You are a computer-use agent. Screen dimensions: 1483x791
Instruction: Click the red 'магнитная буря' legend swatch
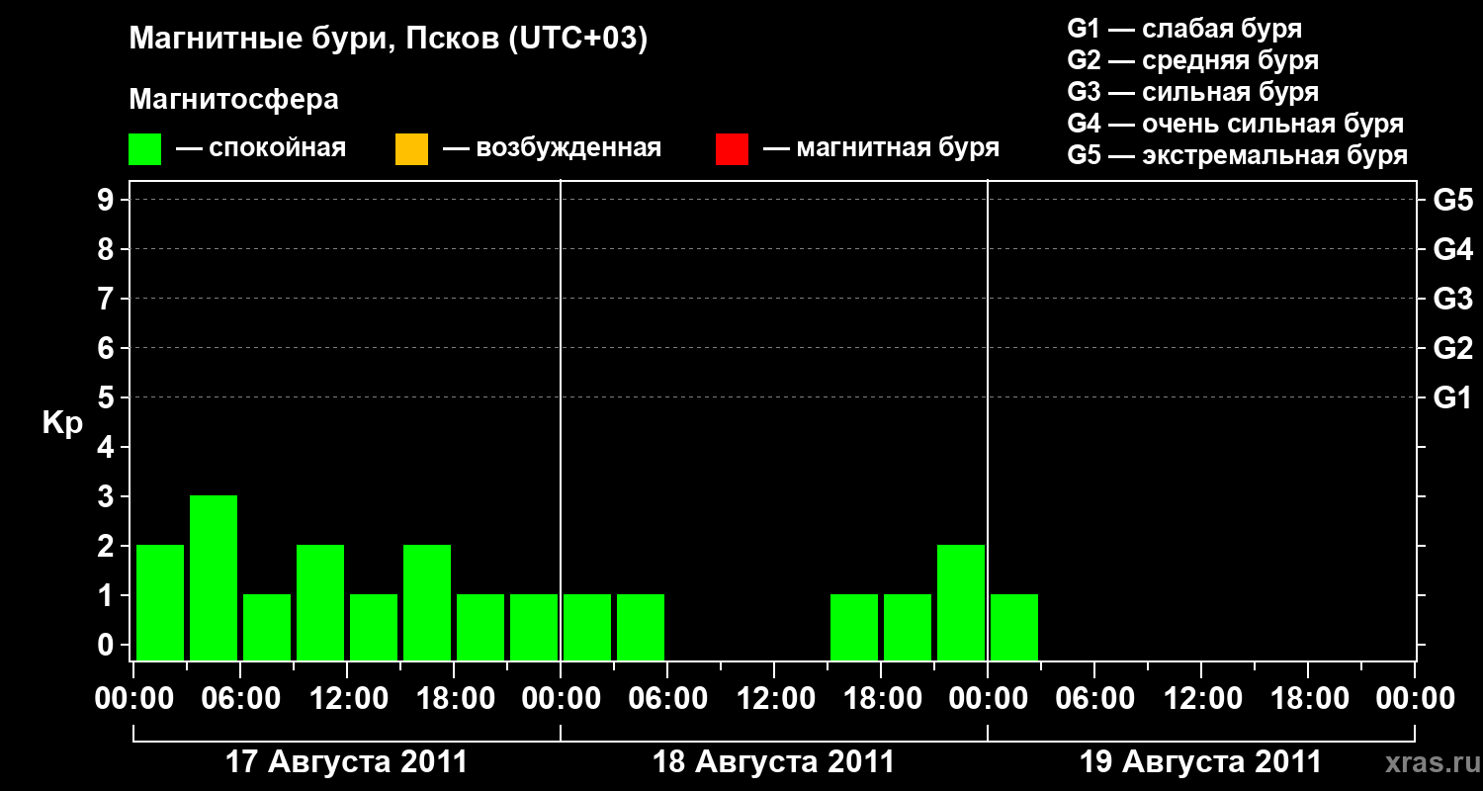(732, 149)
